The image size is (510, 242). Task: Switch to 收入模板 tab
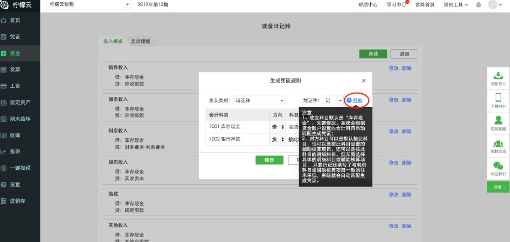pyautogui.click(x=113, y=41)
